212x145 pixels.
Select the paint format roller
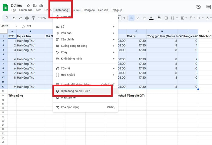[x=34, y=18]
